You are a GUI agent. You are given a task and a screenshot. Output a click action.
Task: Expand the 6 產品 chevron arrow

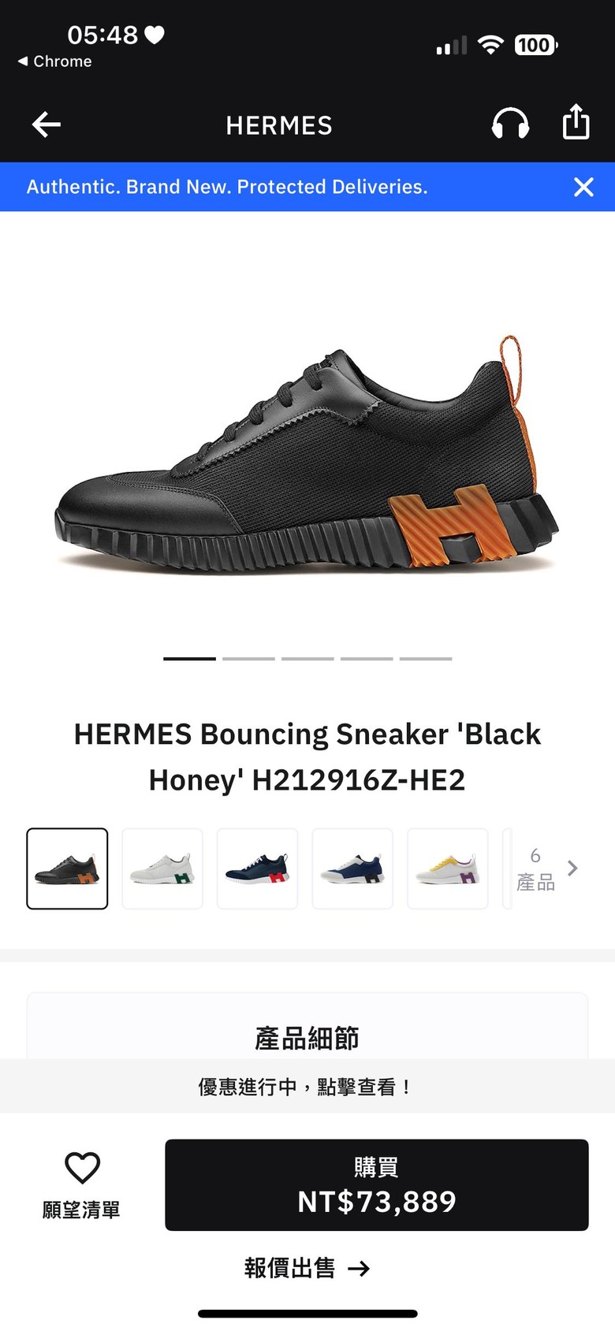click(573, 868)
